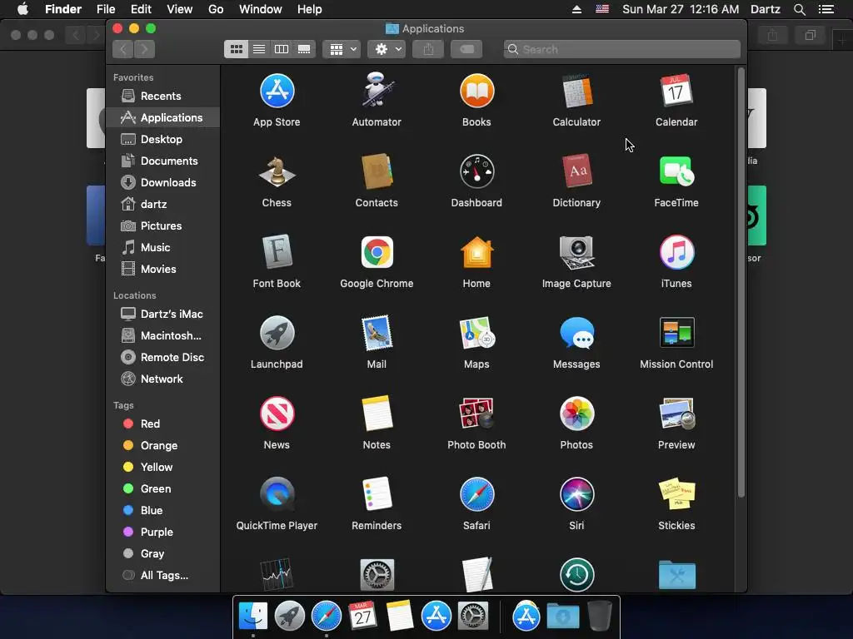The width and height of the screenshot is (853, 639).
Task: Select the Font Book app icon
Action: (277, 251)
